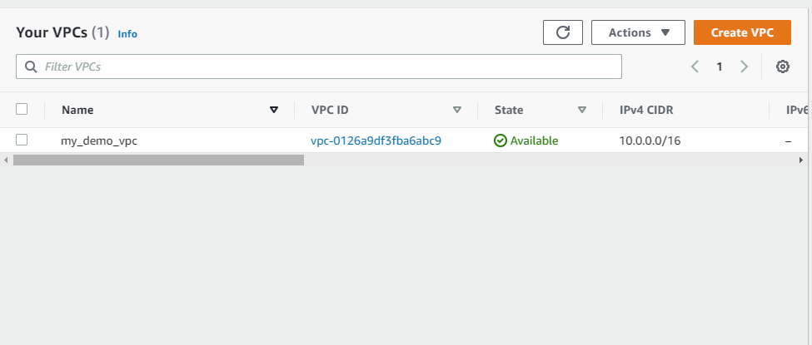The image size is (812, 345).
Task: Click into the Filter VPCs search field
Action: point(318,67)
